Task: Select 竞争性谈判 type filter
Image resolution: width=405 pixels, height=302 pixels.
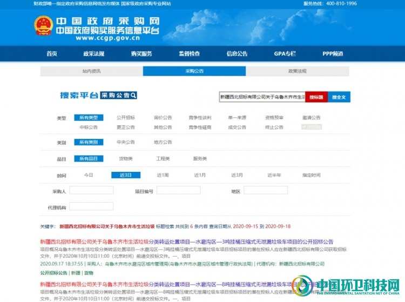Action: pos(200,118)
